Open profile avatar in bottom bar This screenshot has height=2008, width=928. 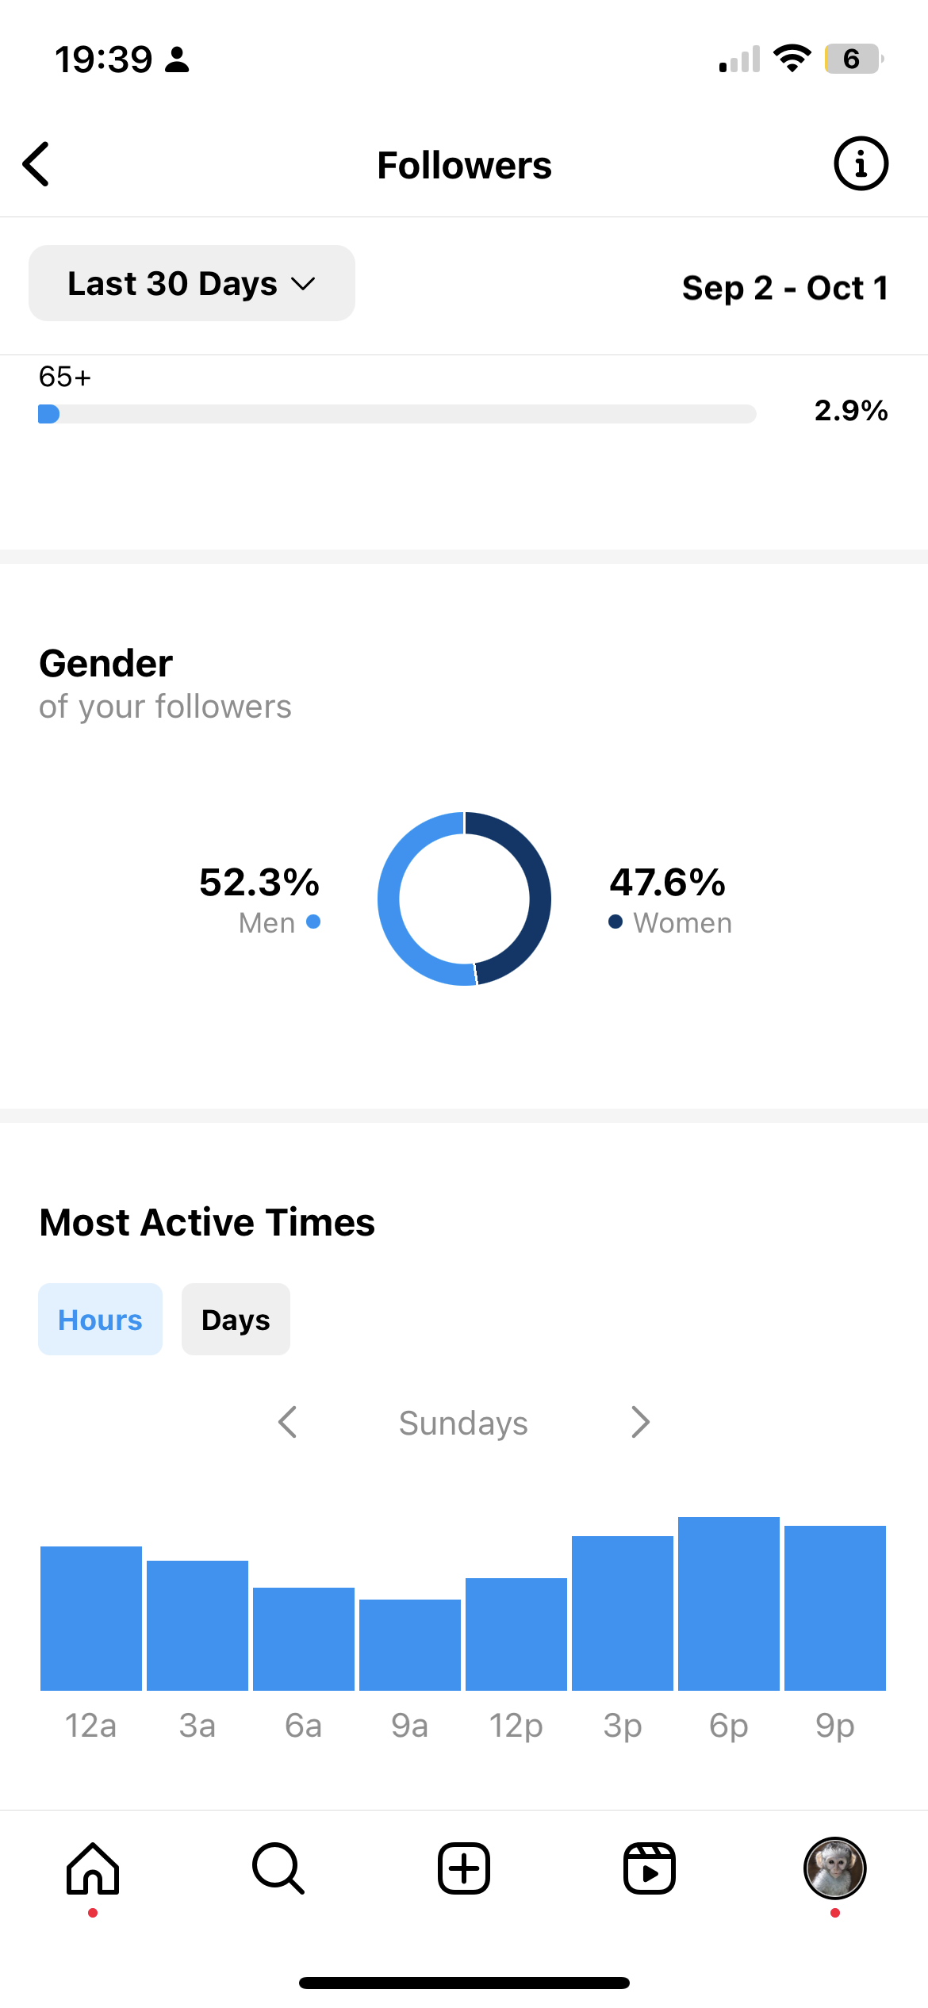(x=835, y=1868)
